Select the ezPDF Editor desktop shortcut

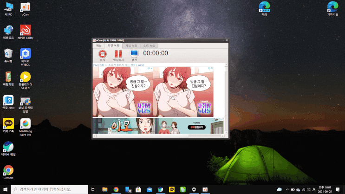point(25,32)
